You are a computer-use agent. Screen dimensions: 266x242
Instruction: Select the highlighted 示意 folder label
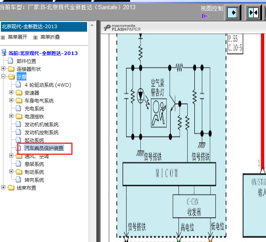point(22,77)
